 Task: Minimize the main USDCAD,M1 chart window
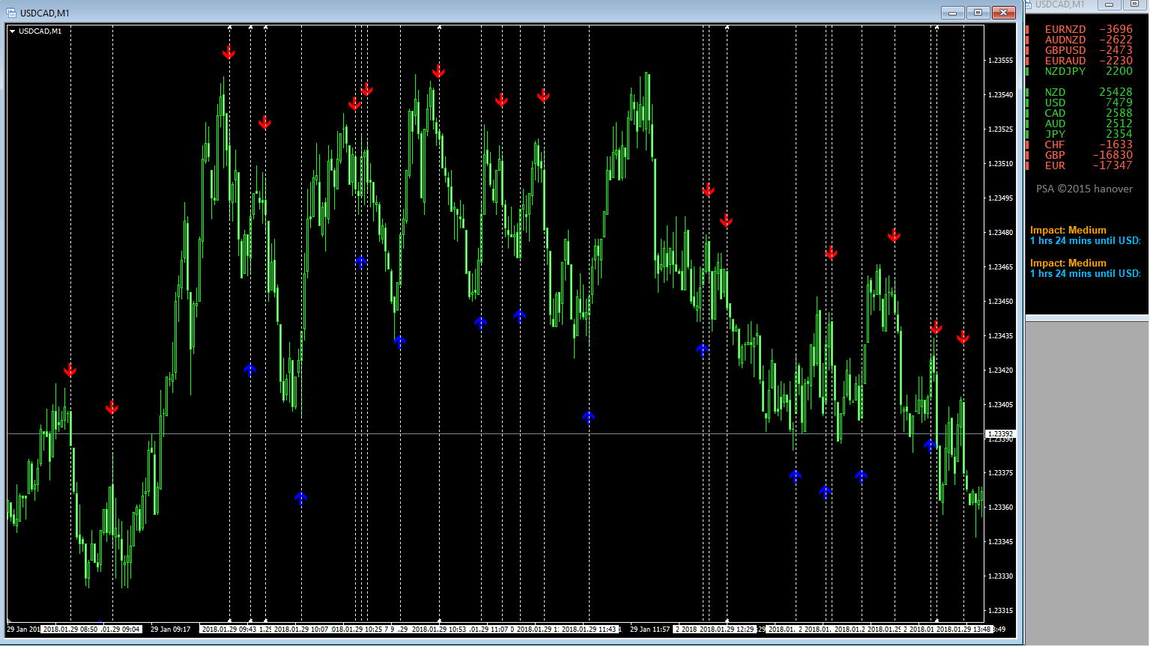click(953, 13)
